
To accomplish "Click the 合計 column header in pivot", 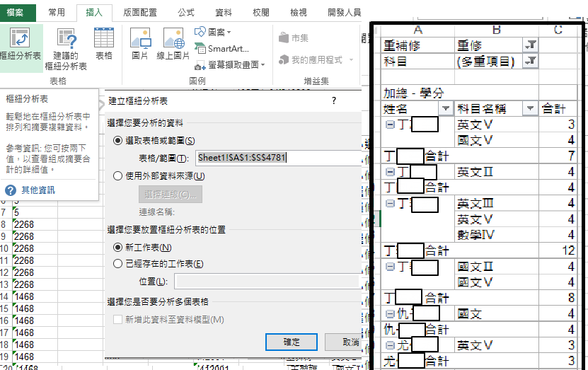I will coord(558,109).
